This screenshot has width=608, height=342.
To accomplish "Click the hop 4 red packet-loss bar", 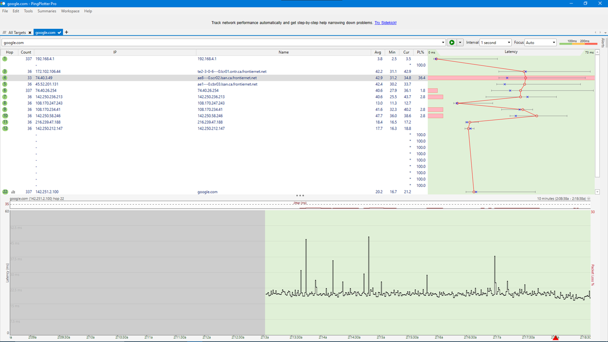I will tap(511, 78).
